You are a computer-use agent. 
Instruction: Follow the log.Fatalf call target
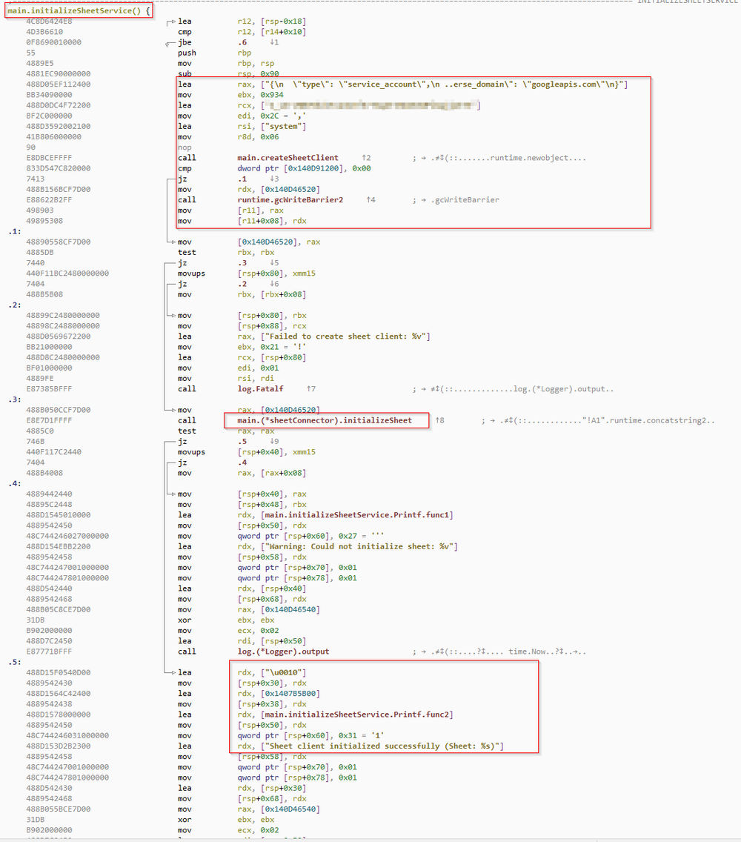[260, 389]
